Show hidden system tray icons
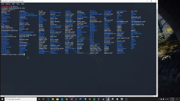Image resolution: width=180 pixels, height=101 pixels. (159, 99)
